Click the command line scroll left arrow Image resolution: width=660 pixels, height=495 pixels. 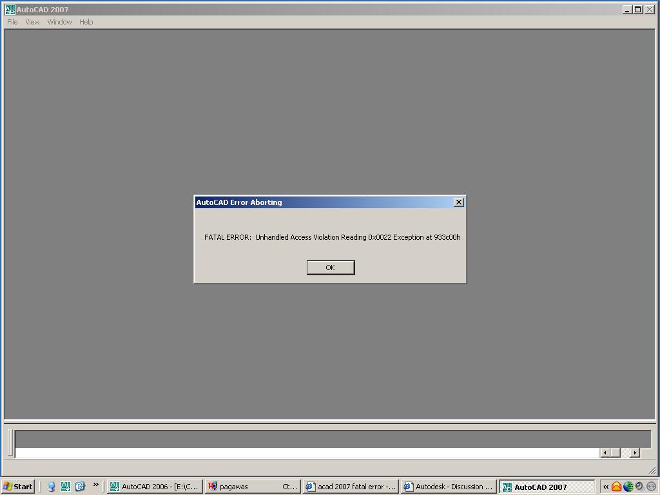click(605, 453)
